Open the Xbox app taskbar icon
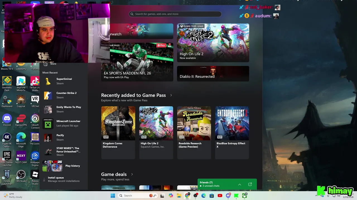This screenshot has width=357, height=200. click(x=245, y=196)
